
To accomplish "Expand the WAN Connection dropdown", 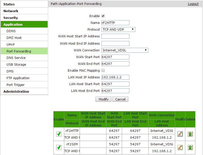I will click(x=125, y=50).
